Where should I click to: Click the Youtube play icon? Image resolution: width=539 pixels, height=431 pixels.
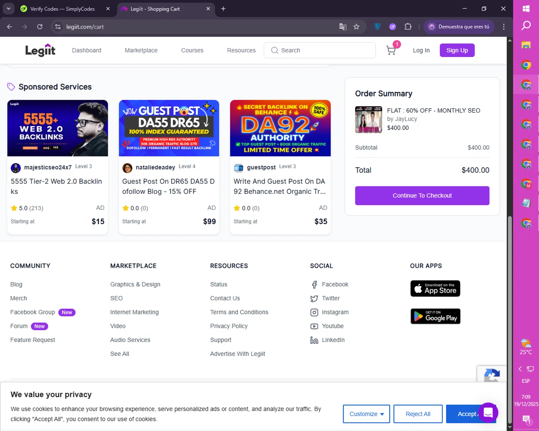[314, 326]
